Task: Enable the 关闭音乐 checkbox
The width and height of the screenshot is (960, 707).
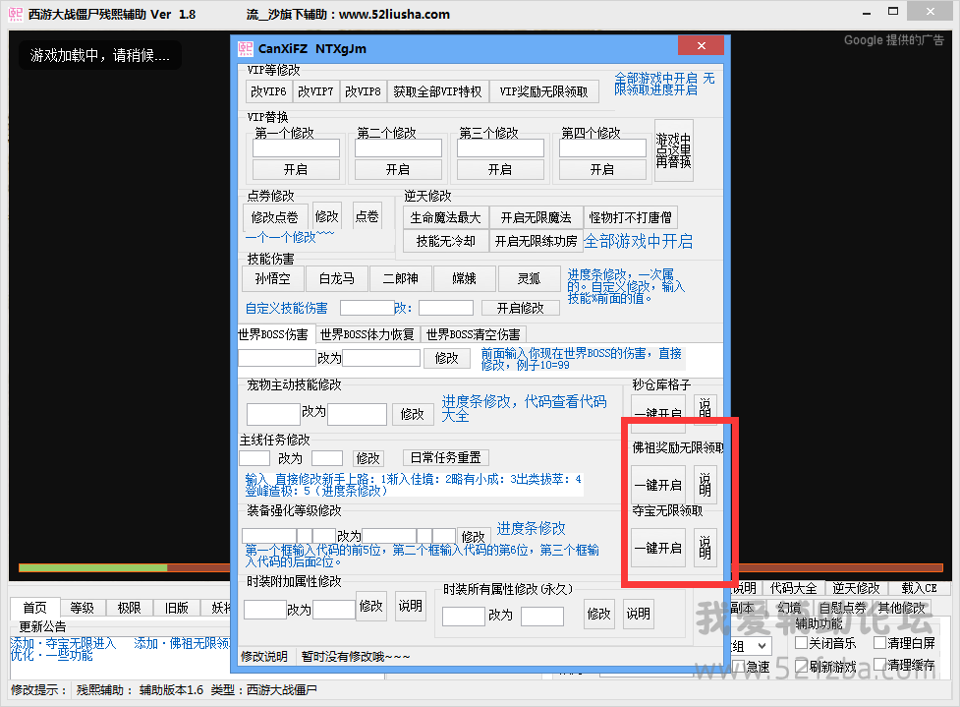Action: [x=801, y=643]
